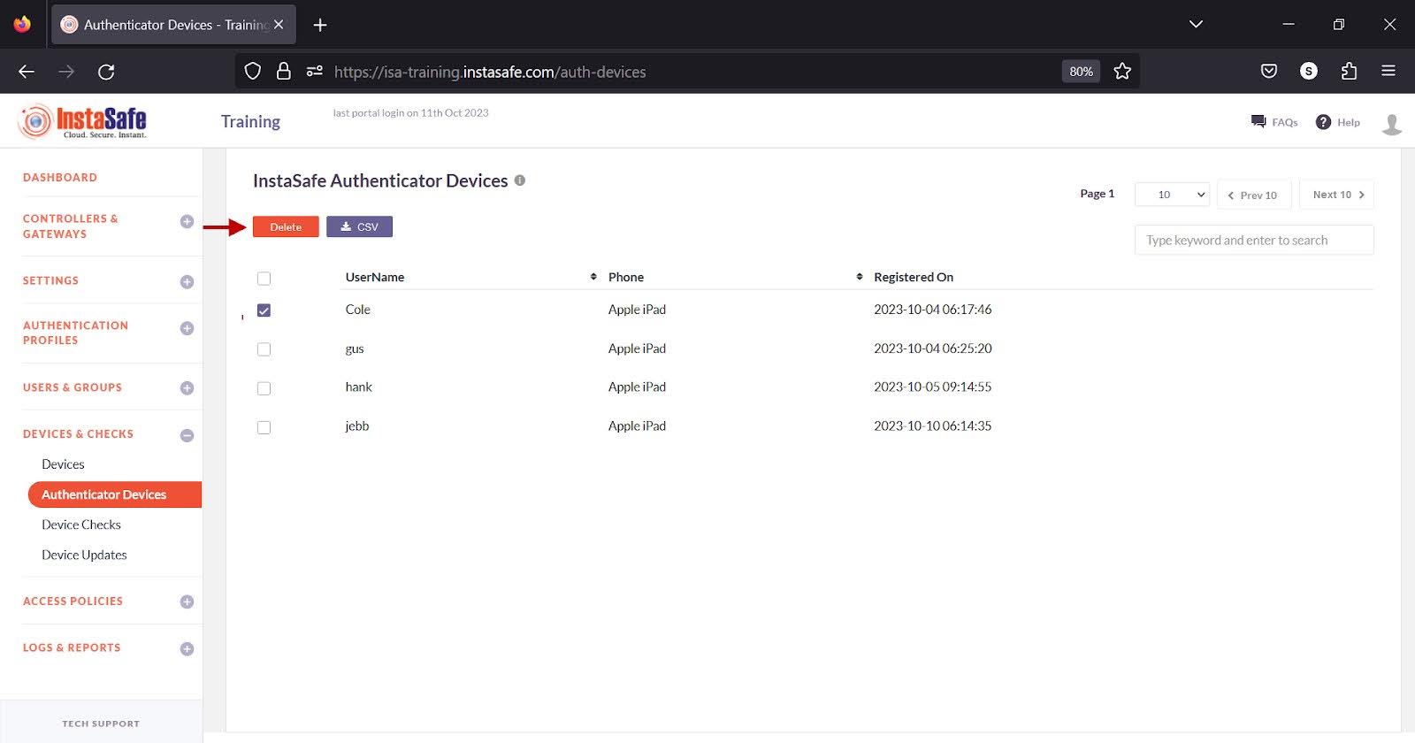Download the CSV export

point(359,227)
